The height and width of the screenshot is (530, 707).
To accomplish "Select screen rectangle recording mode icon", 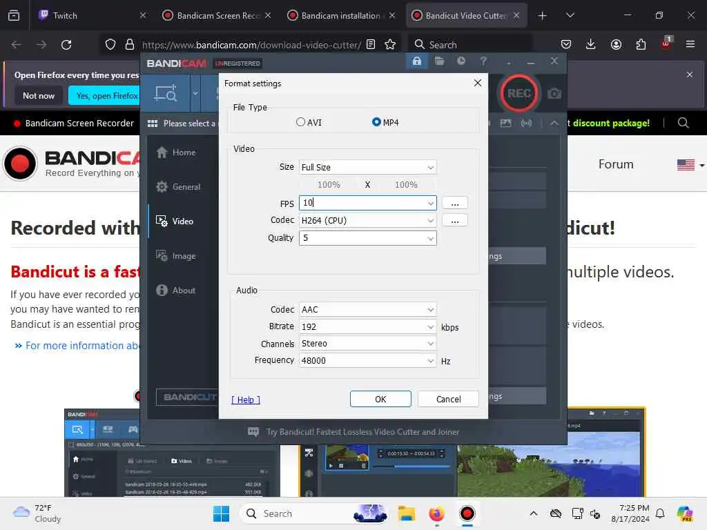I will pos(166,94).
